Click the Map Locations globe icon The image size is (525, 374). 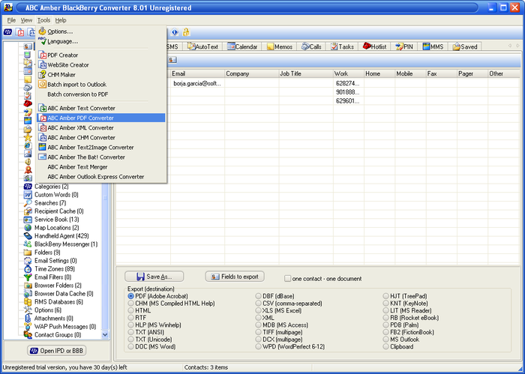28,228
